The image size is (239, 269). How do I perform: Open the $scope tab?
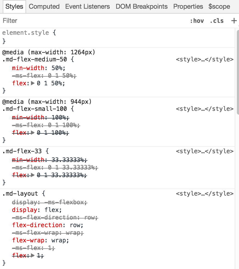[219, 7]
